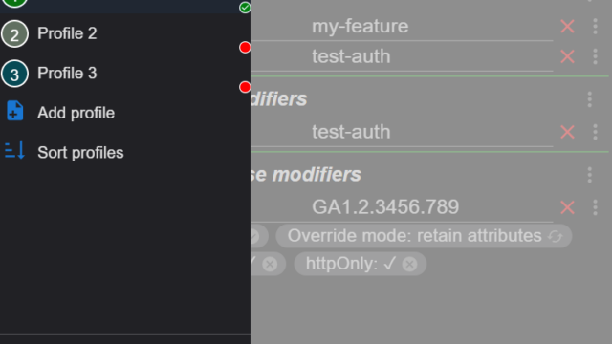This screenshot has height=344, width=612.
Task: Toggle Override mode retain attributes chip
Action: coord(424,236)
